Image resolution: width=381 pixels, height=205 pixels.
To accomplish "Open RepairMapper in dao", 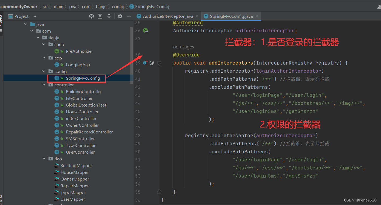I will pyautogui.click(x=75, y=186).
